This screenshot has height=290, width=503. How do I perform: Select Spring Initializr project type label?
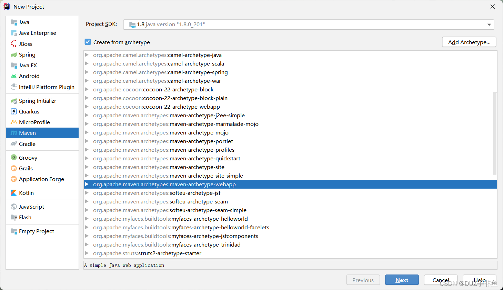coord(38,101)
